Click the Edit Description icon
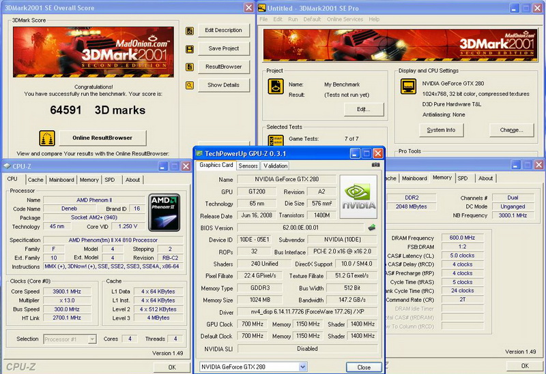 (x=190, y=31)
